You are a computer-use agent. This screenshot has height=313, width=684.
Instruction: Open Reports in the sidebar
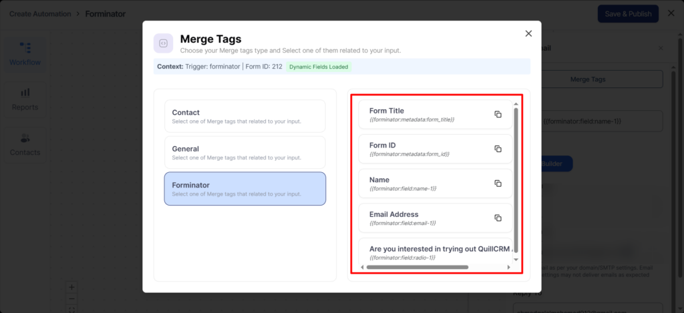[x=25, y=99]
